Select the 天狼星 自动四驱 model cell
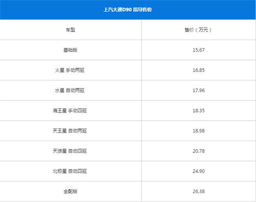This screenshot has height=202, width=256. click(x=70, y=151)
